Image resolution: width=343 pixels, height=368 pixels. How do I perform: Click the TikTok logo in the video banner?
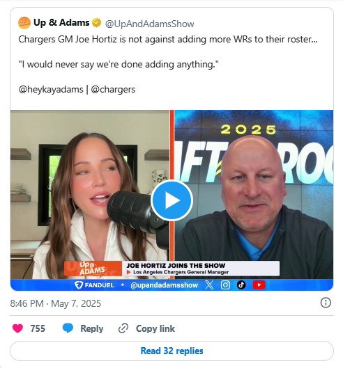tap(241, 285)
